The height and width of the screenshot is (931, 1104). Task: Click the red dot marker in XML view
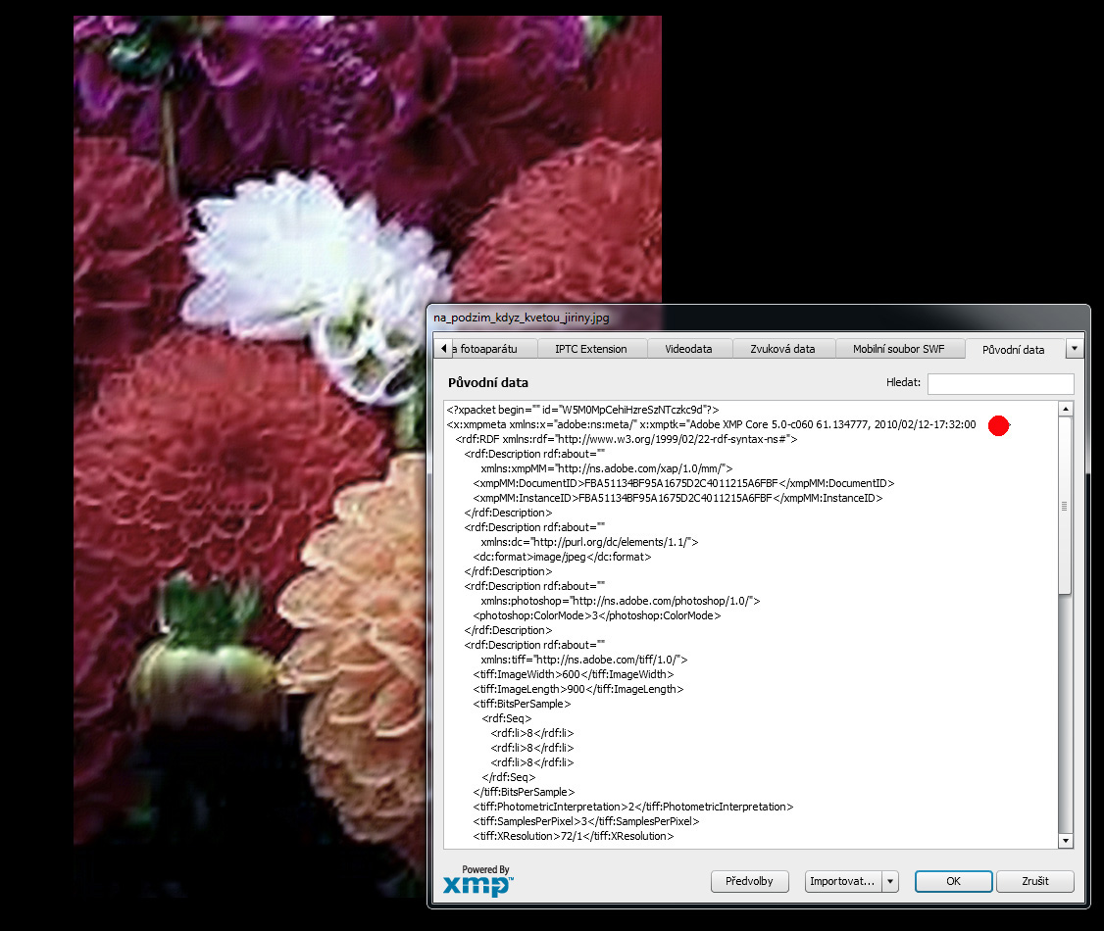pyautogui.click(x=998, y=425)
